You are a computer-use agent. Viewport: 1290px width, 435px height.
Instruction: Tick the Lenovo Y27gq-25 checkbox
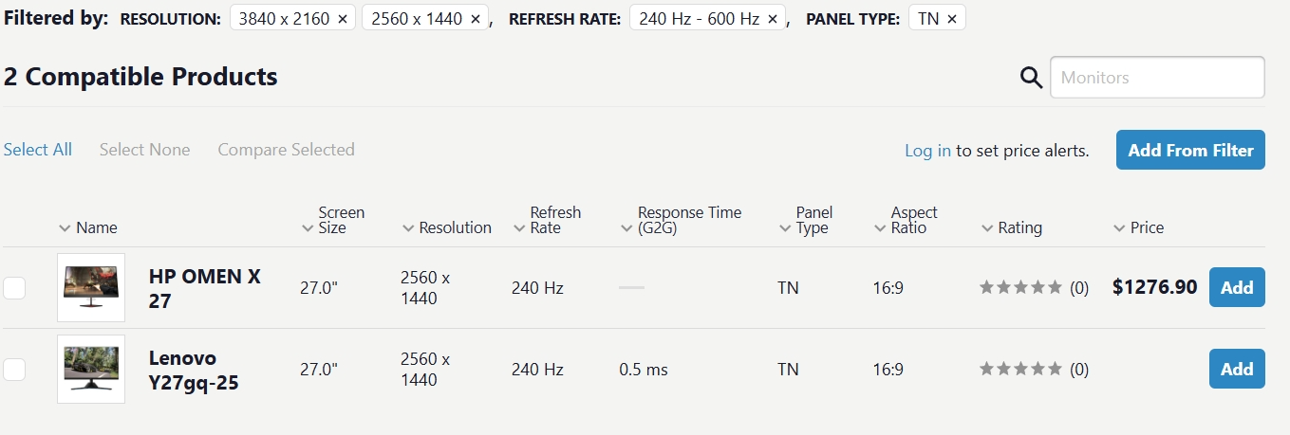click(14, 370)
